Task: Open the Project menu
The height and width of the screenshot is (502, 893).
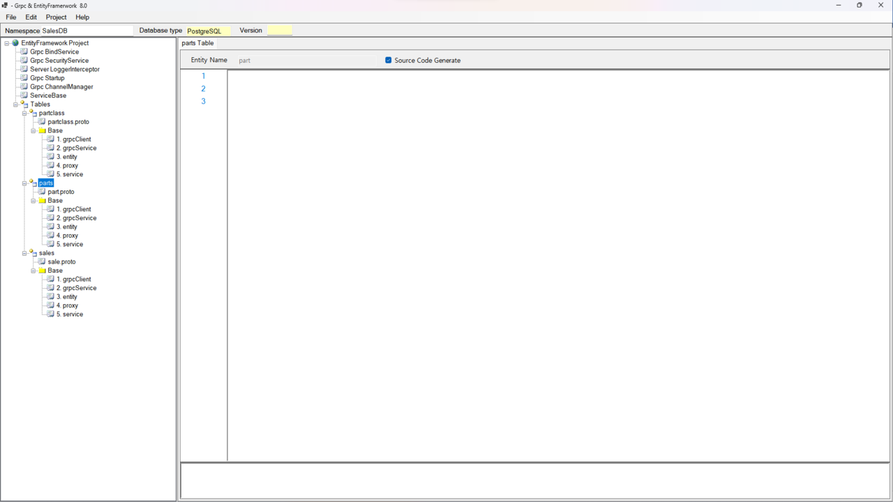Action: point(56,17)
